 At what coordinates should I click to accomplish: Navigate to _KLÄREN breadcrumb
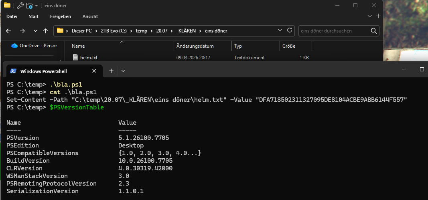click(186, 31)
